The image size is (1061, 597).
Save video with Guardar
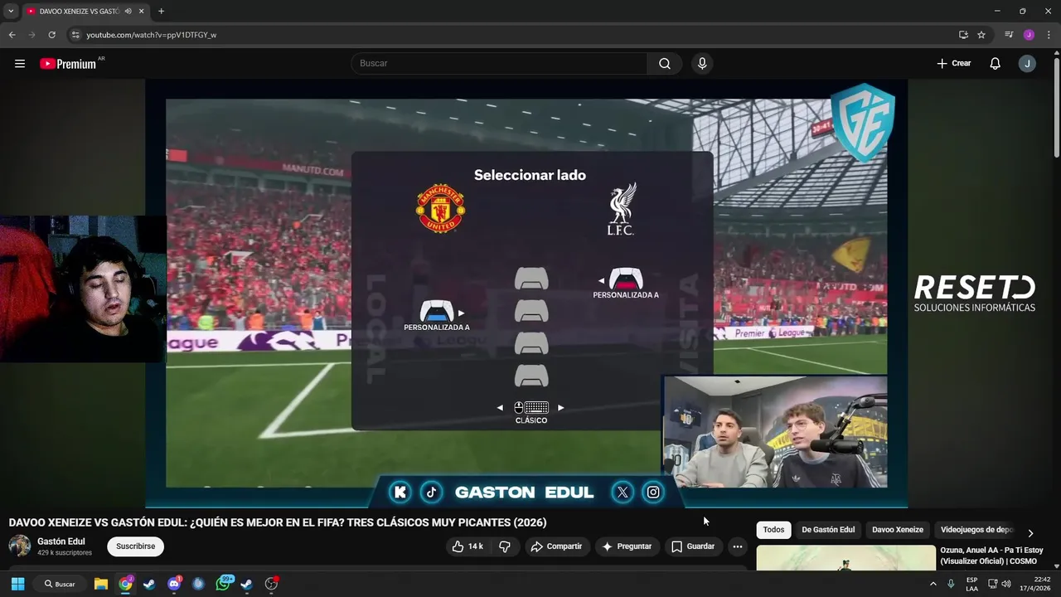[x=693, y=546]
